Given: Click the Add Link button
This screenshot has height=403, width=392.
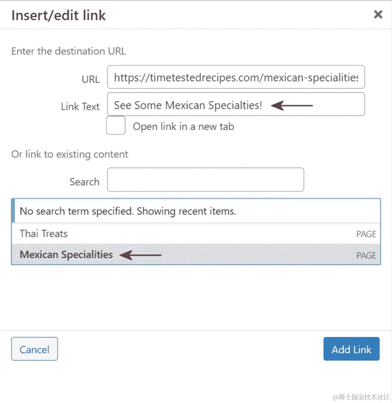Looking at the screenshot, I should point(351,349).
